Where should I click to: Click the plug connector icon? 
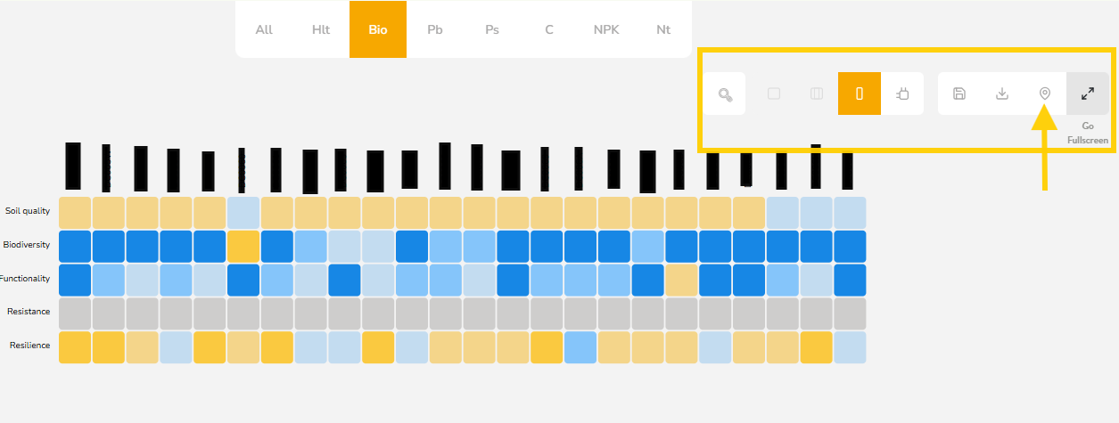902,94
